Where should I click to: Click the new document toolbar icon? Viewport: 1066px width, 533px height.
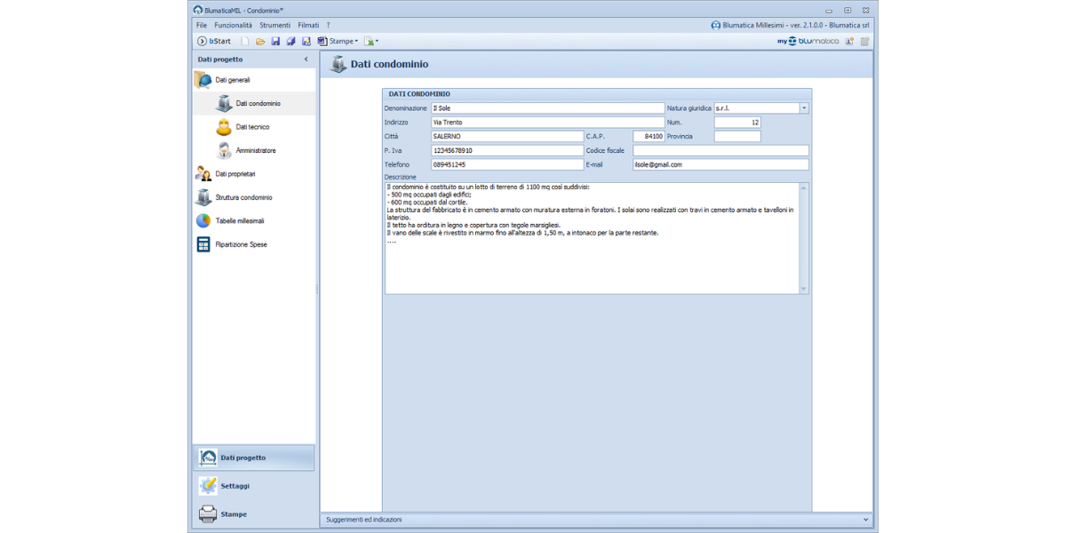[246, 42]
